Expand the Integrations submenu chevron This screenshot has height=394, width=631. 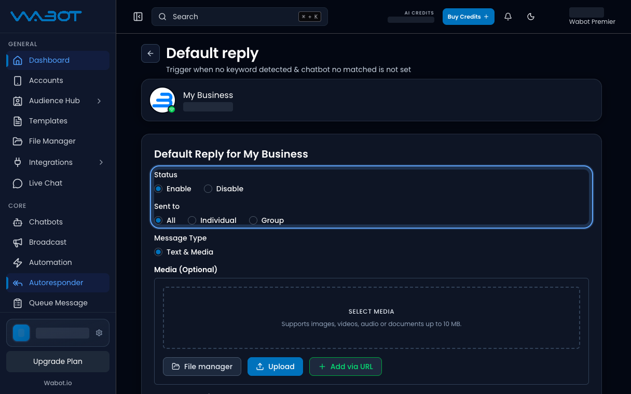101,162
